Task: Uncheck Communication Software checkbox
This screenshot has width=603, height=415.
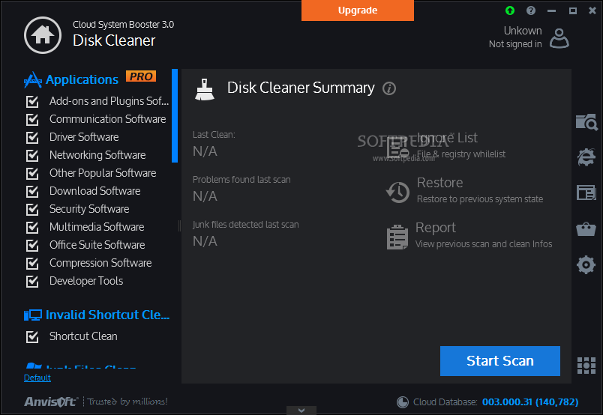Action: (32, 120)
